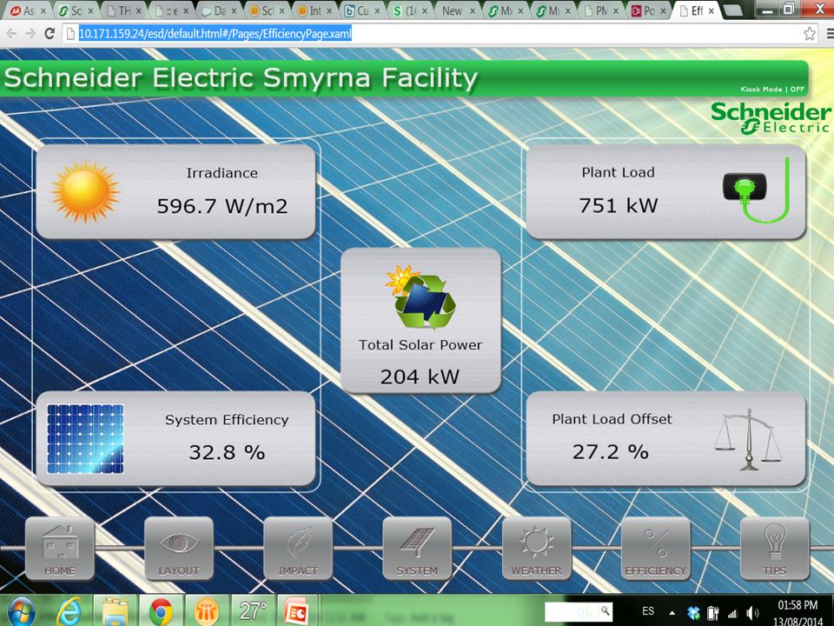Open the Dropbox tray icon
The width and height of the screenshot is (834, 626).
point(692,613)
